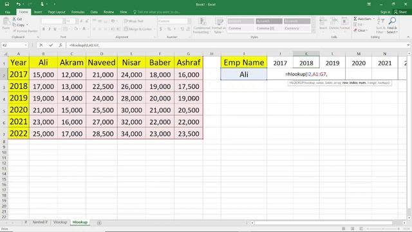
Task: Cut the selection with the scissors icon
Action: (17, 19)
